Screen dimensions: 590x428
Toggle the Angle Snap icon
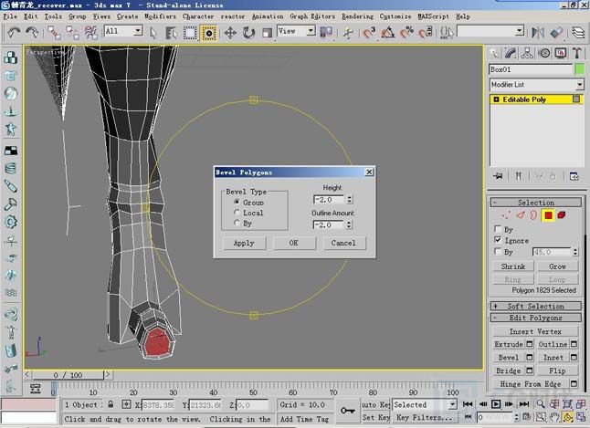tap(387, 33)
